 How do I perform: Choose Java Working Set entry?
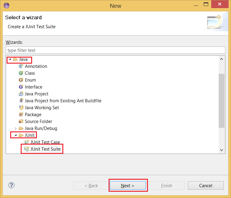pyautogui.click(x=42, y=108)
